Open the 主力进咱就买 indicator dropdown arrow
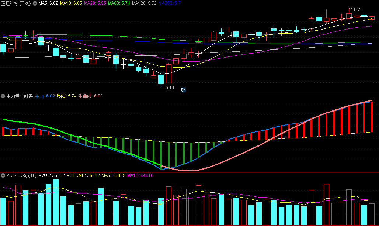The width and height of the screenshot is (379, 226). coord(3,96)
